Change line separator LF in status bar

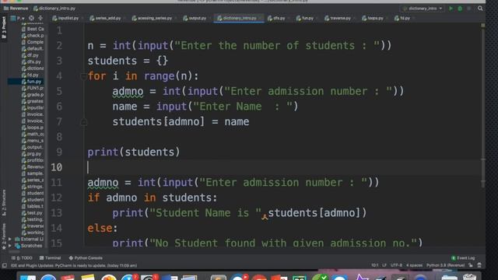[x=384, y=265]
